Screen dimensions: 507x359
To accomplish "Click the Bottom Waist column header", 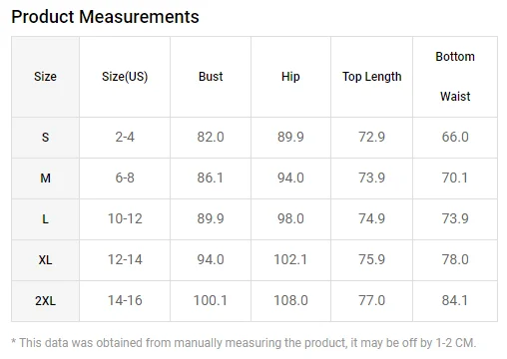I will 455,77.
